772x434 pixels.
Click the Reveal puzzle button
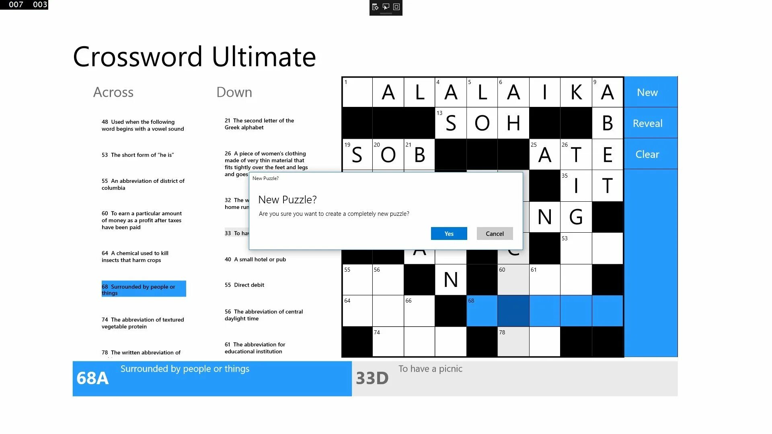pos(647,123)
